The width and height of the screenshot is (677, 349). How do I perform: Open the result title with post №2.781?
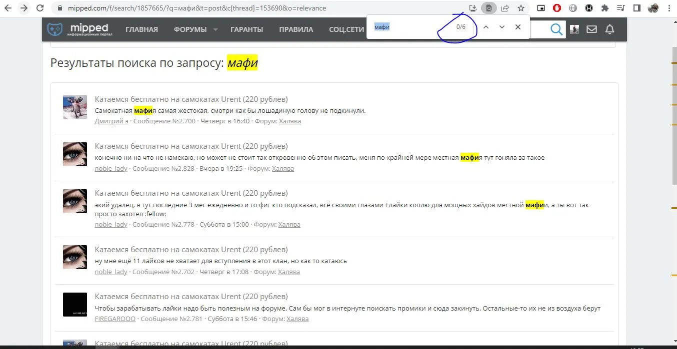[191, 297]
